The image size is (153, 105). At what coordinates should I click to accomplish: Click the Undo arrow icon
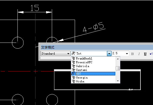151,54
